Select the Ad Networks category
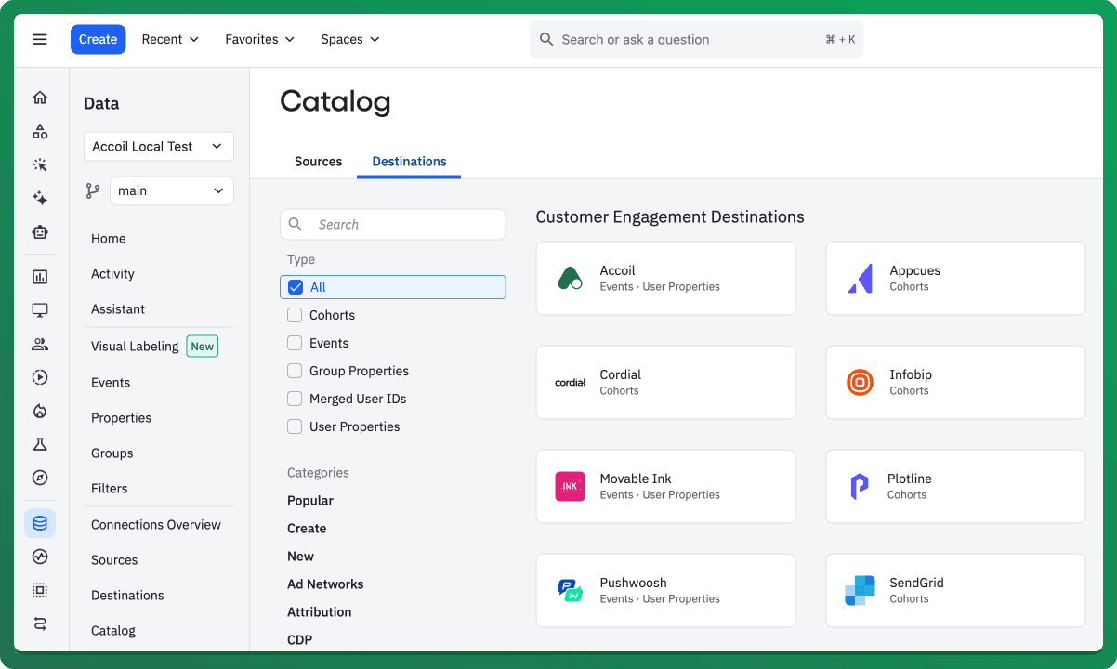1117x669 pixels. [325, 584]
